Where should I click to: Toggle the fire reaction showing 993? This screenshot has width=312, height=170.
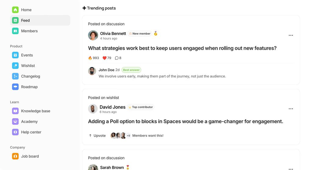point(94,58)
